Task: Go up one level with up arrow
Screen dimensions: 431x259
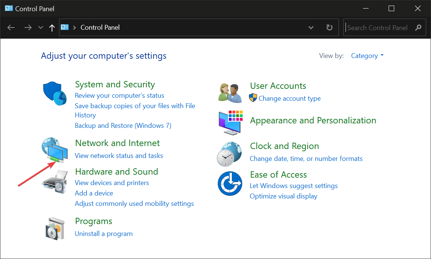Action: click(52, 28)
